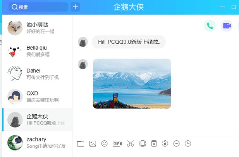
Task: Click Dahei's sketch avatar
Action: [15, 74]
